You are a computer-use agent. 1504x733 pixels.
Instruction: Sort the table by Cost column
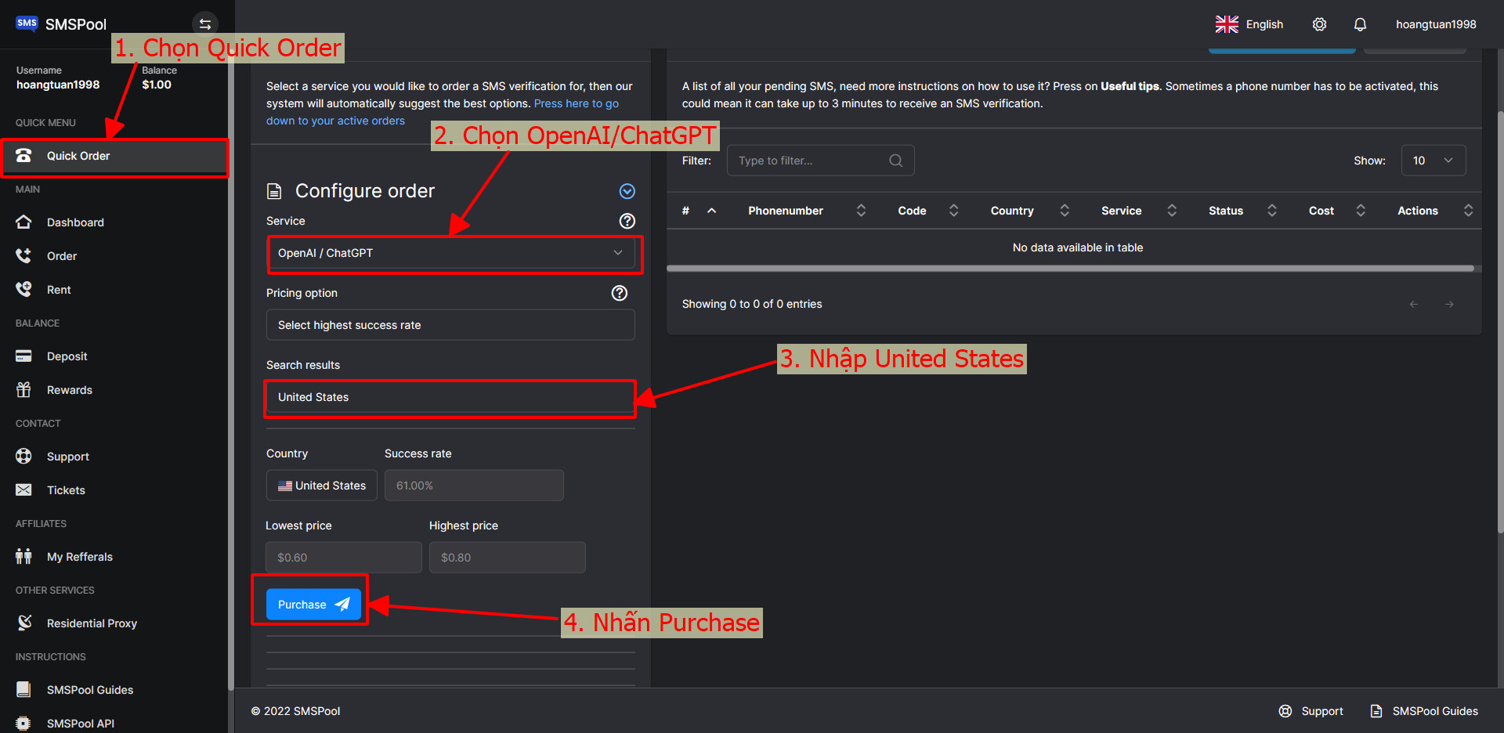[1321, 211]
